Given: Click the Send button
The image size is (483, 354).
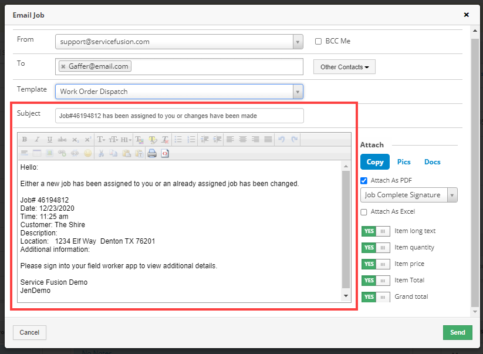Looking at the screenshot, I should [457, 332].
